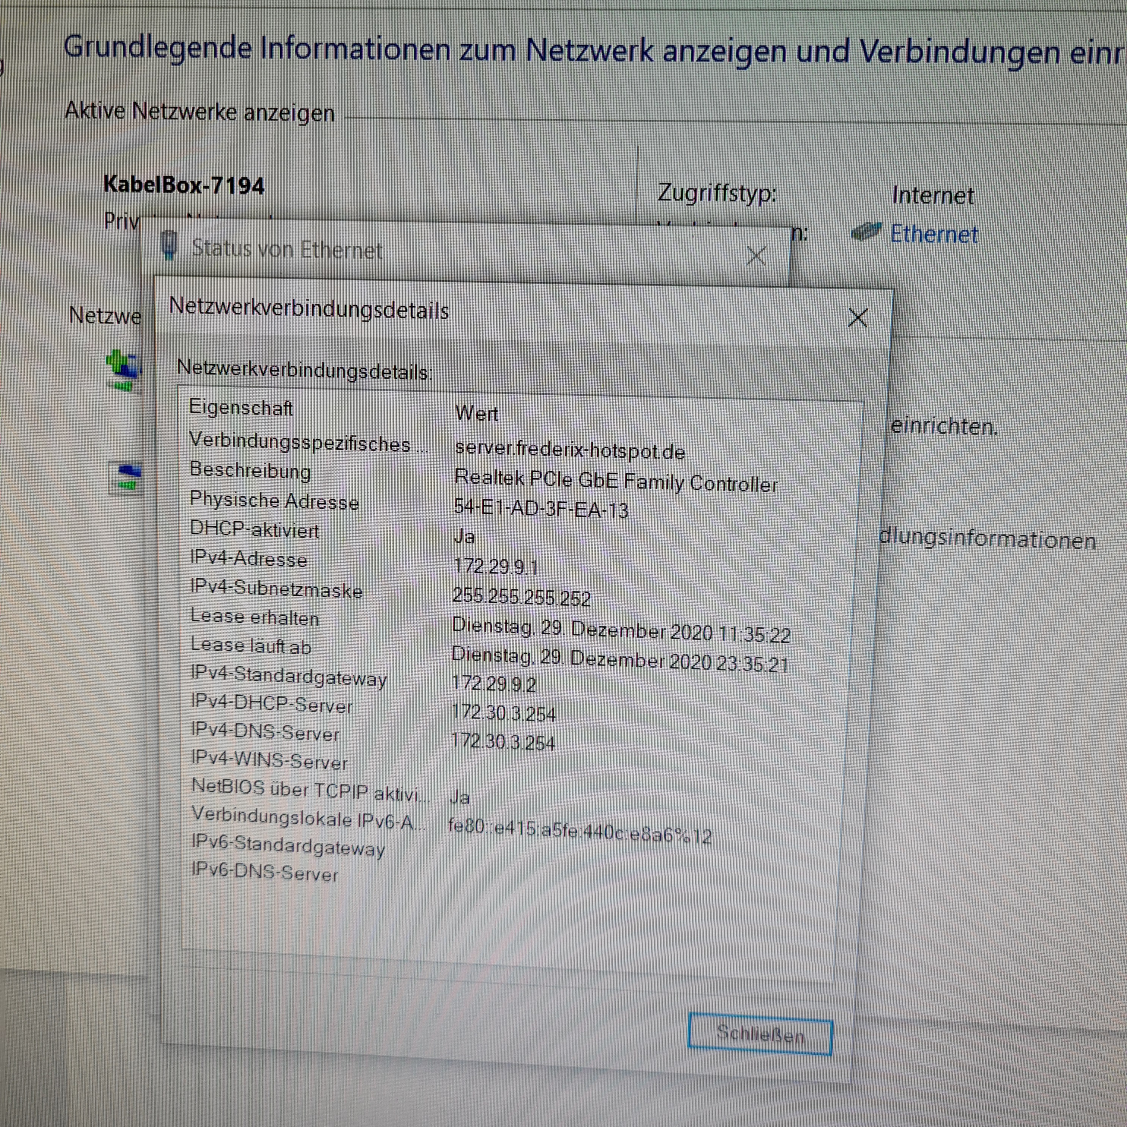Click the new connection setup icon
The width and height of the screenshot is (1127, 1127).
(x=124, y=370)
